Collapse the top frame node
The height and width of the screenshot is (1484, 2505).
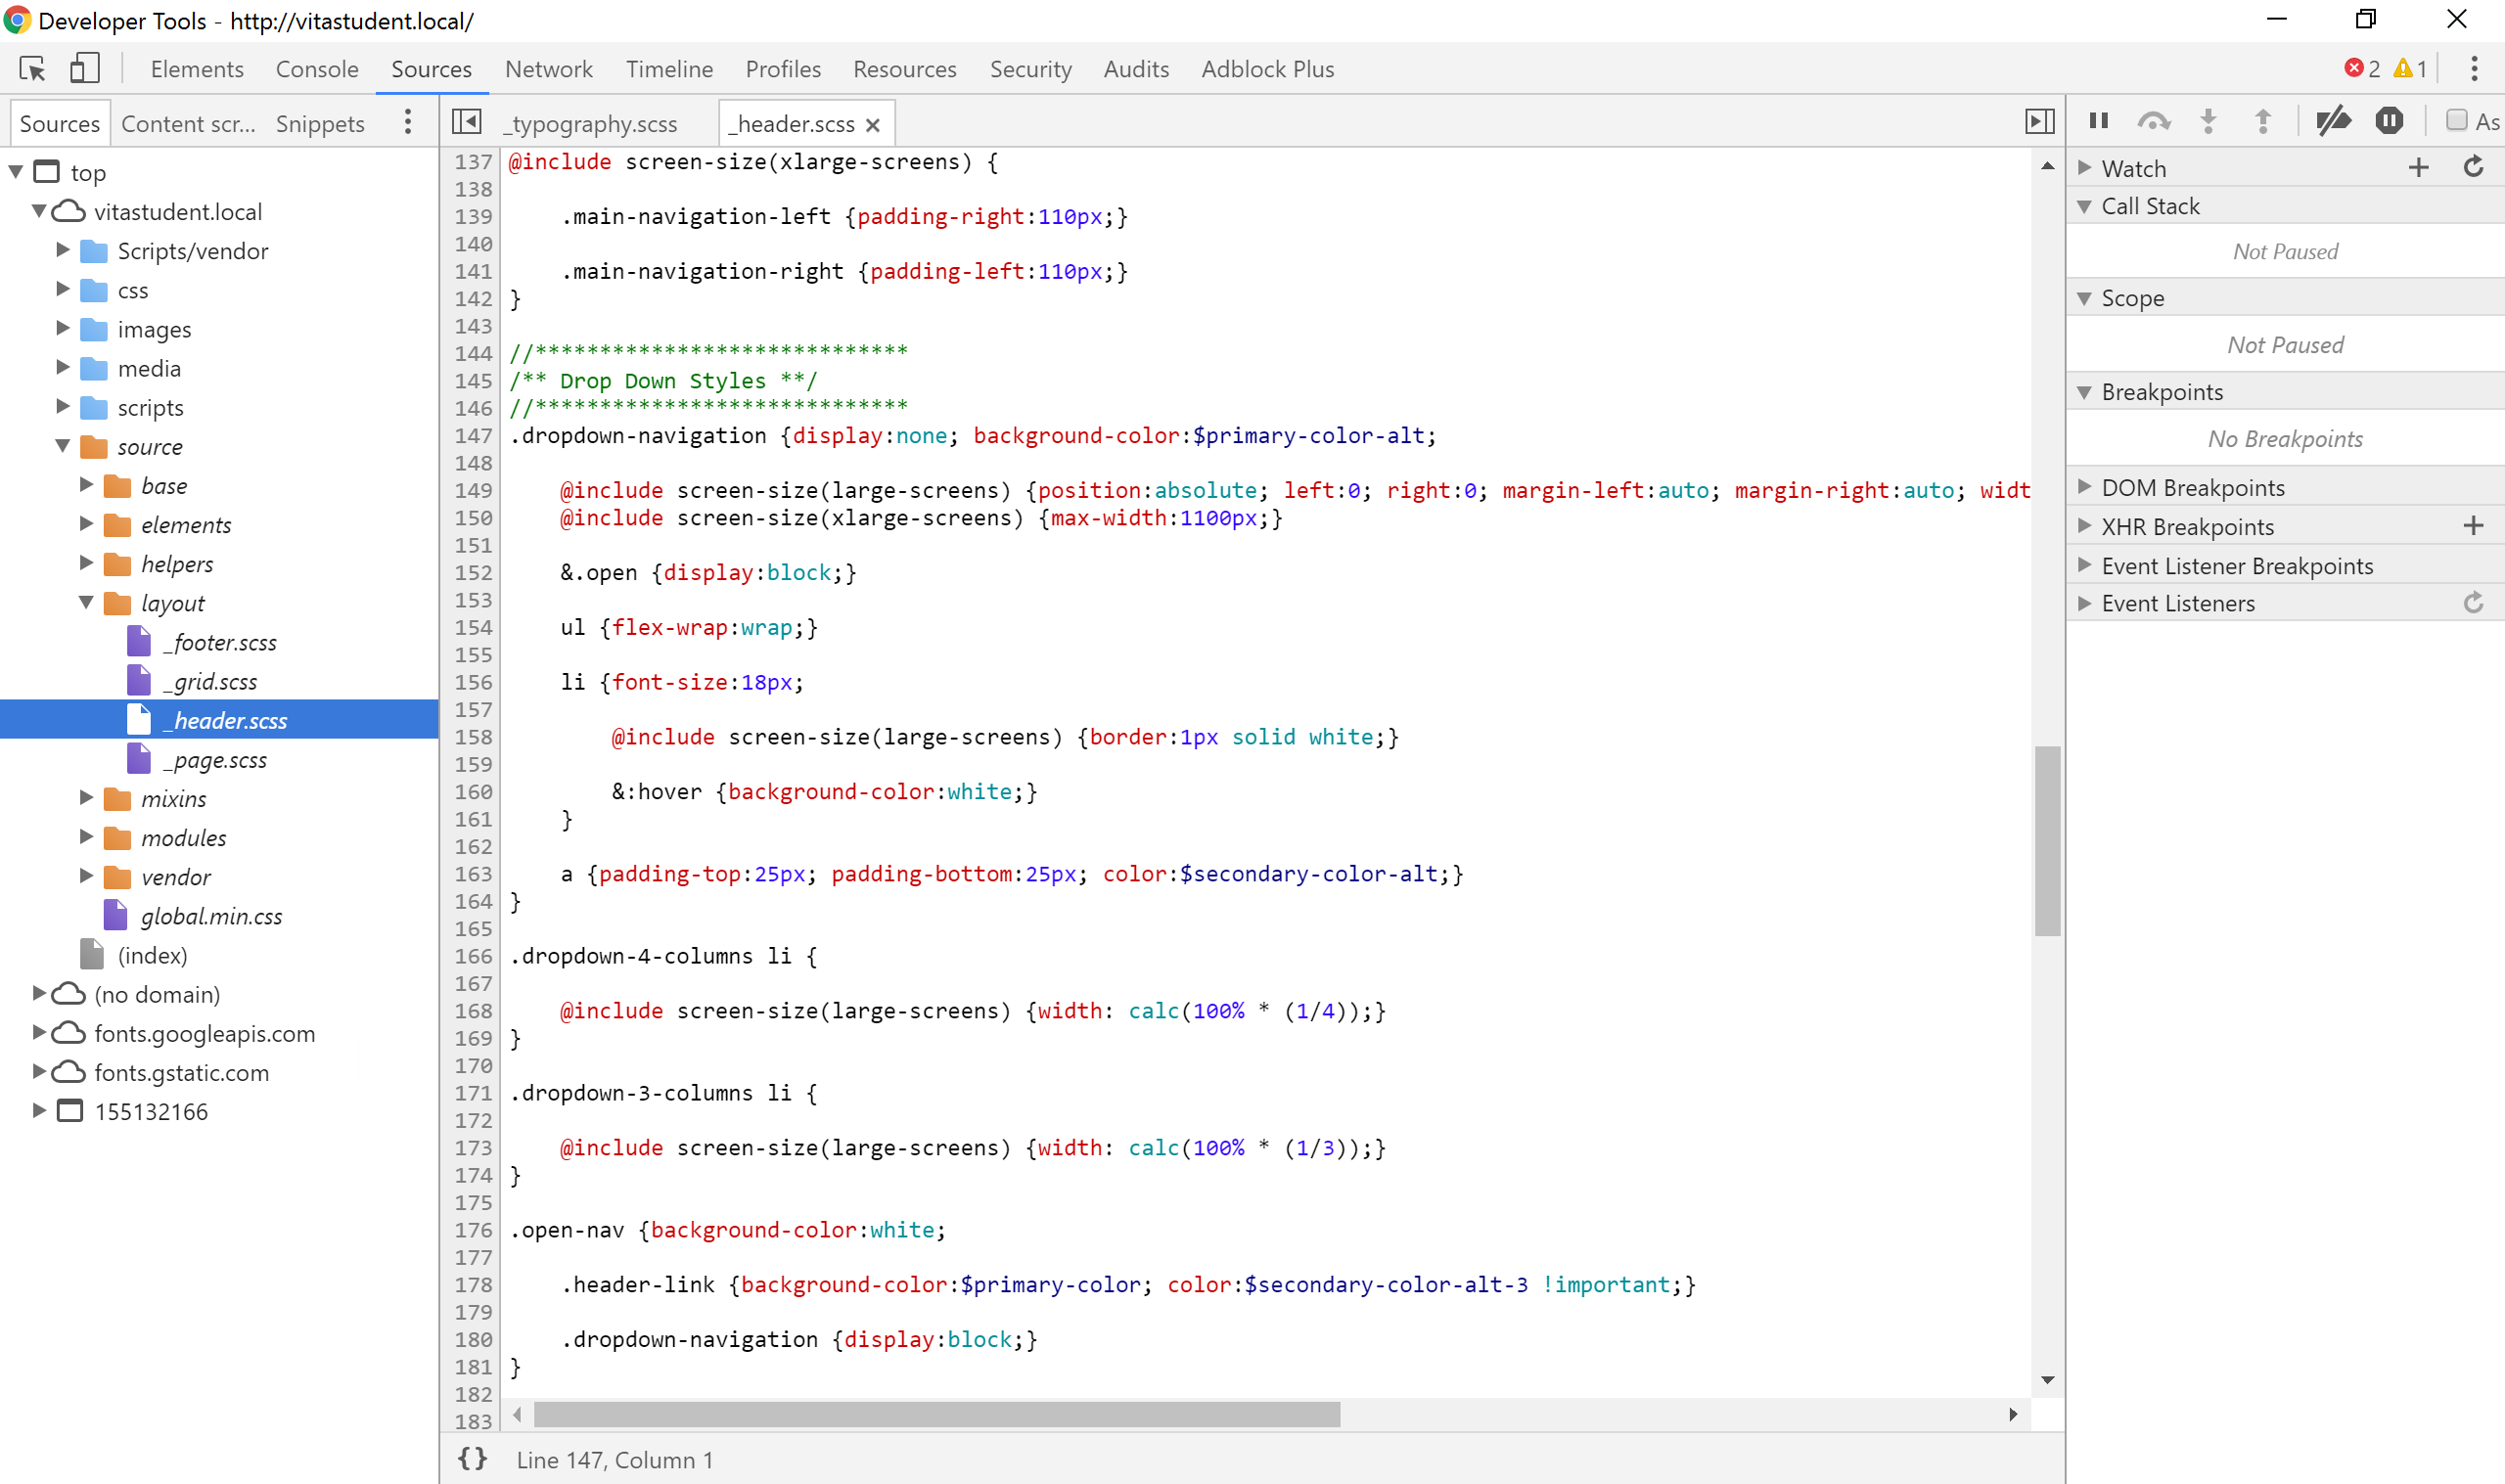(16, 172)
